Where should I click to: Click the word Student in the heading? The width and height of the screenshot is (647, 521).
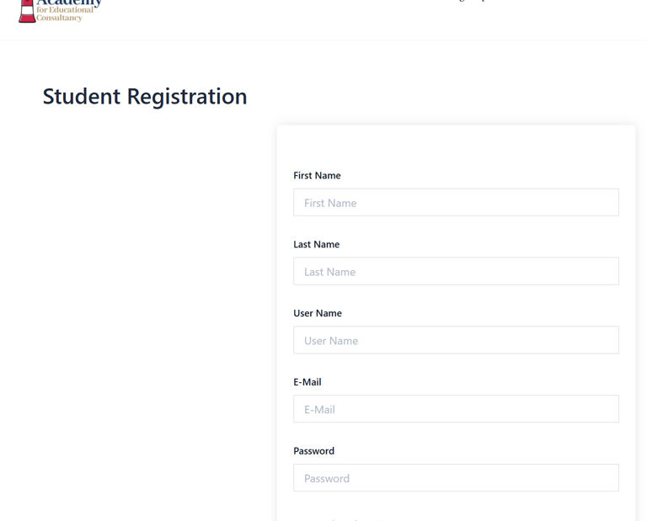coord(82,97)
